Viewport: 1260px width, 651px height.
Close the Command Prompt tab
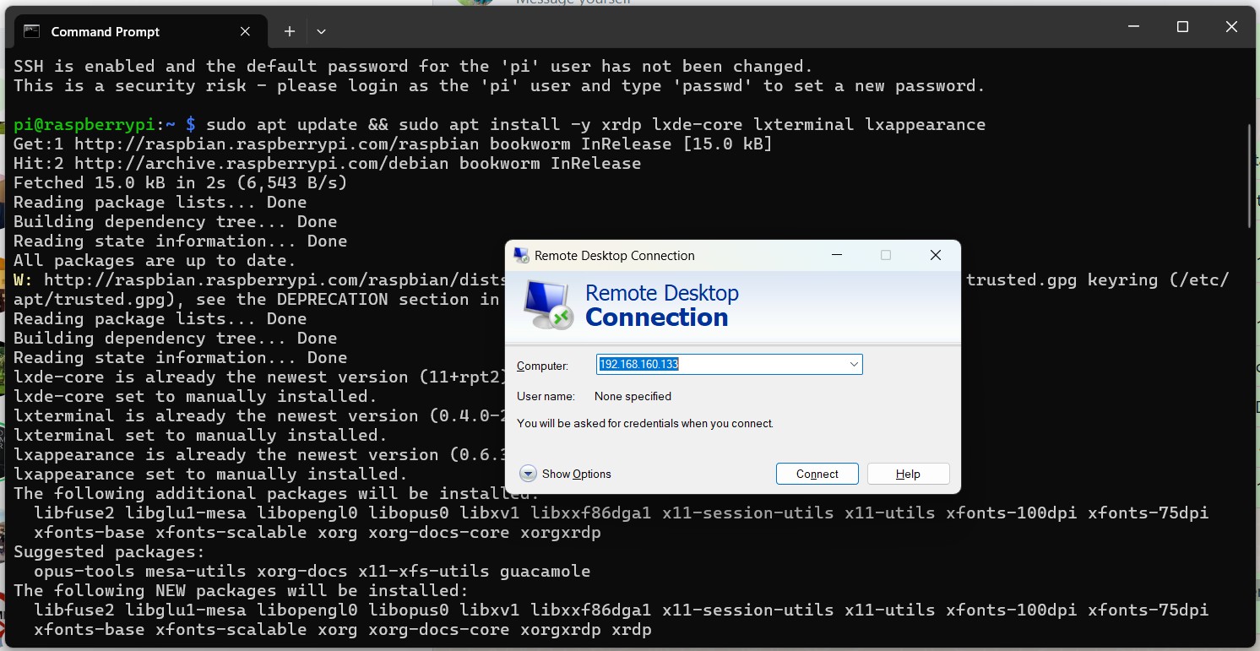[245, 31]
